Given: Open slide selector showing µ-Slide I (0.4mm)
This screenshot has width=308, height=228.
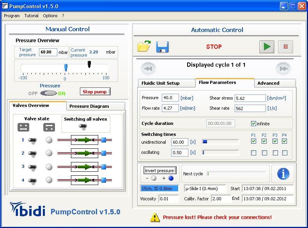Looking at the screenshot, I should 205,189.
